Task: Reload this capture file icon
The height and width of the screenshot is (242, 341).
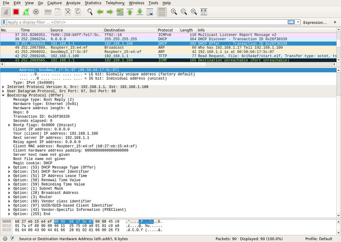Action: point(78,12)
